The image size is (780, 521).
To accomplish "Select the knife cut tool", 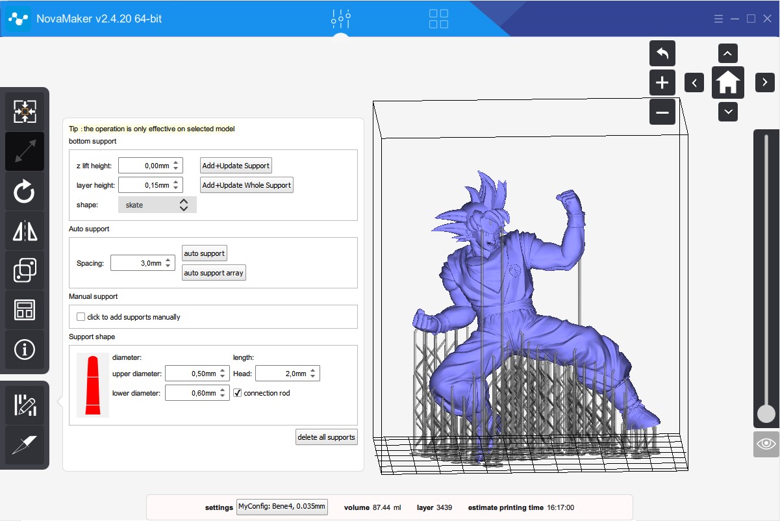I will pyautogui.click(x=25, y=445).
